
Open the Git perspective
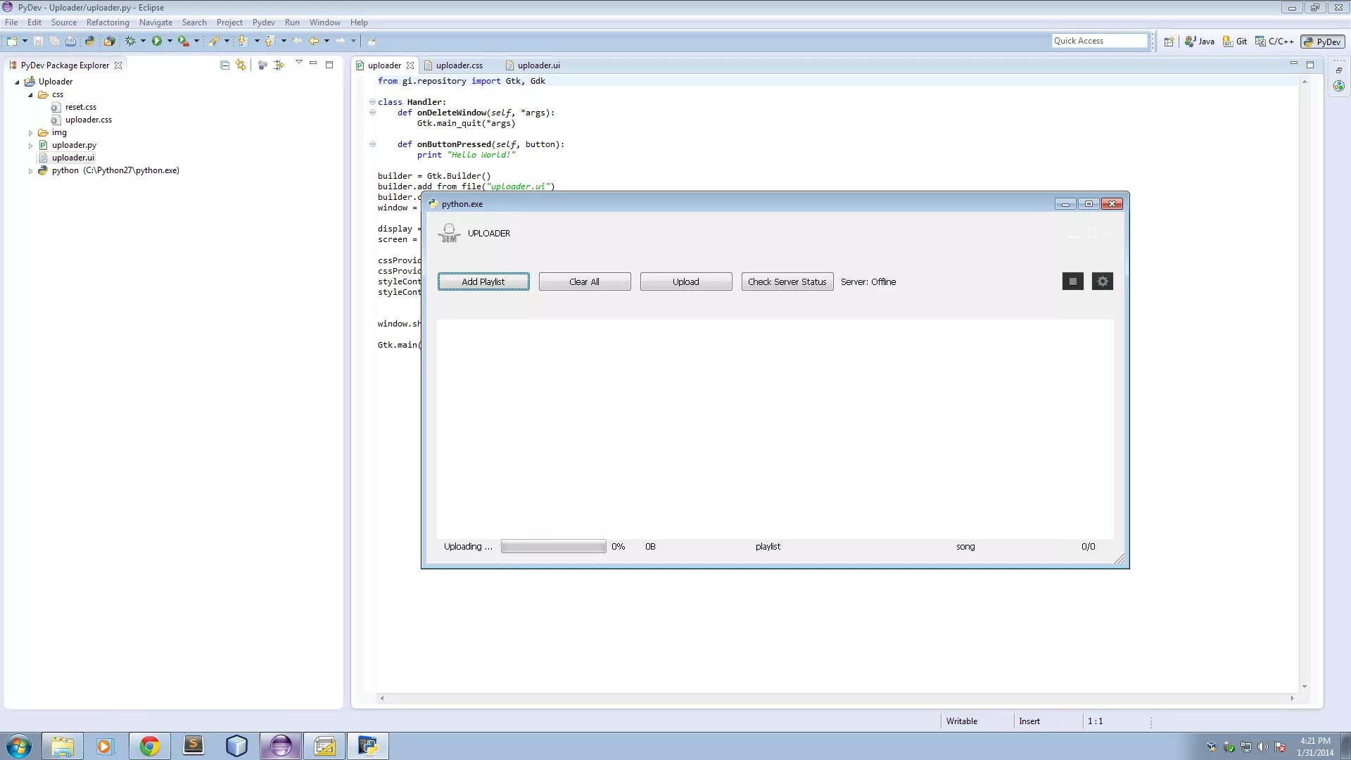coord(1235,42)
